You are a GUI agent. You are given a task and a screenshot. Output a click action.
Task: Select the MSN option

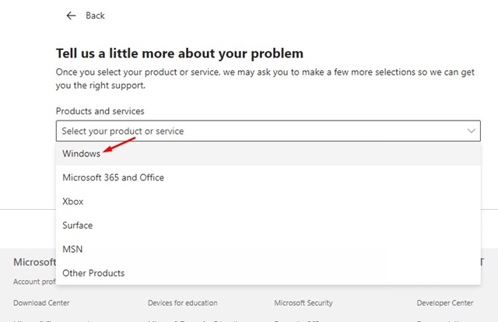click(x=268, y=249)
